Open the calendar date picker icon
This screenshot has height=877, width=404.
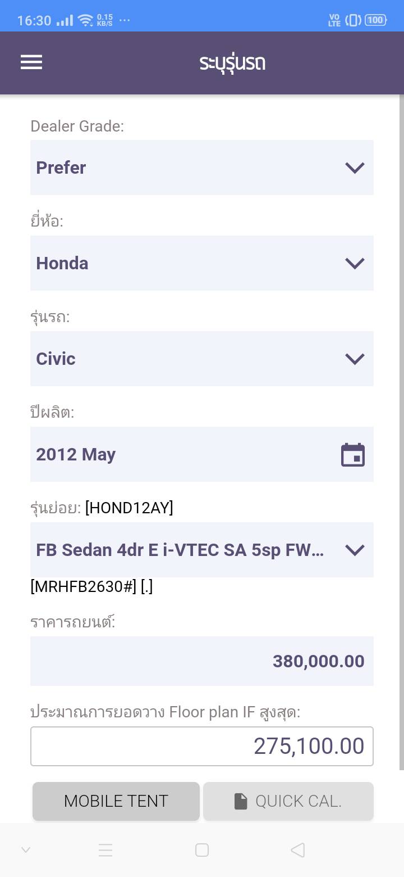click(x=353, y=455)
